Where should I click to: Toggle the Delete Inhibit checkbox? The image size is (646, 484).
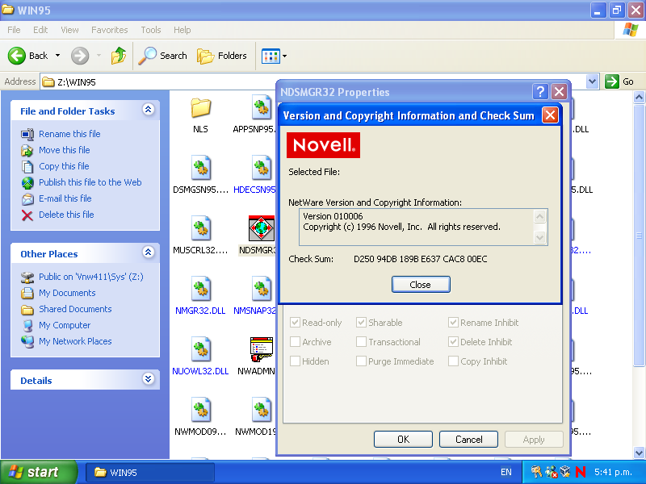coord(453,341)
